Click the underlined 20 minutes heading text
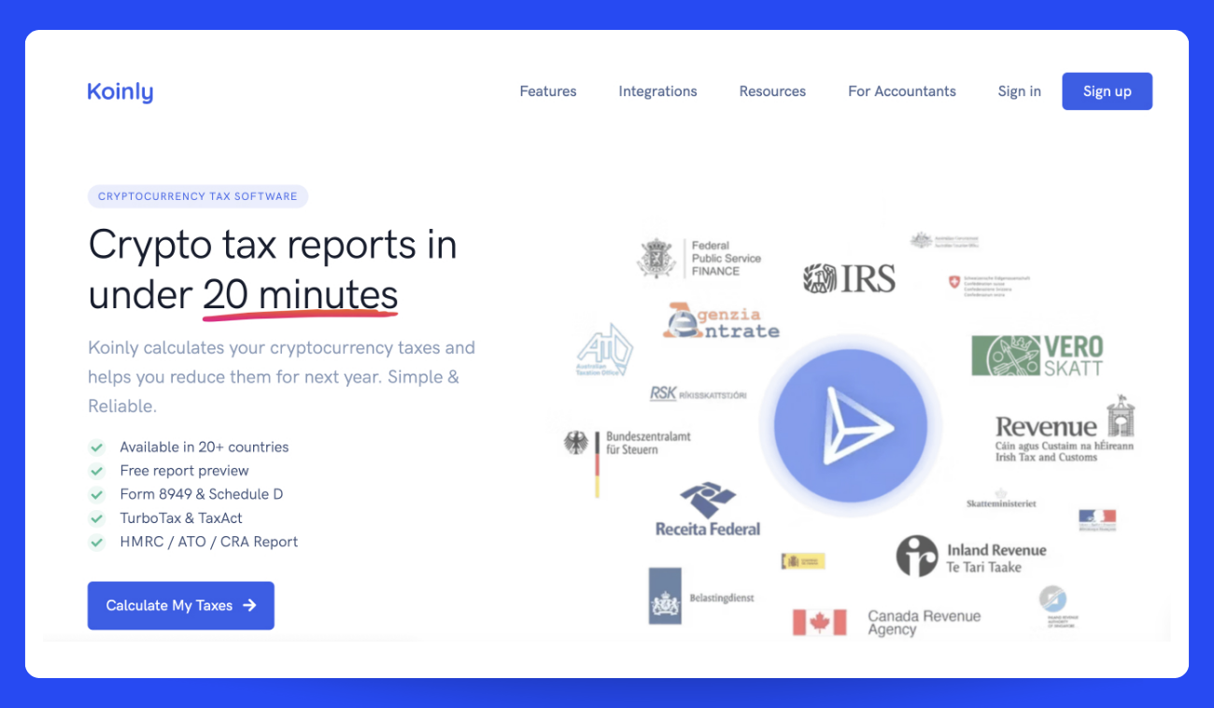The image size is (1214, 708). pyautogui.click(x=301, y=296)
